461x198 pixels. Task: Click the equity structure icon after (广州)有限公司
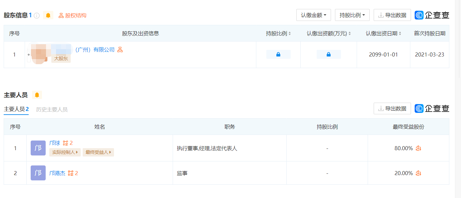click(120, 50)
